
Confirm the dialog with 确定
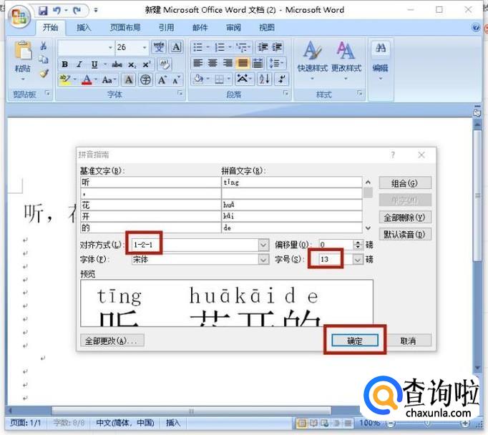point(355,341)
